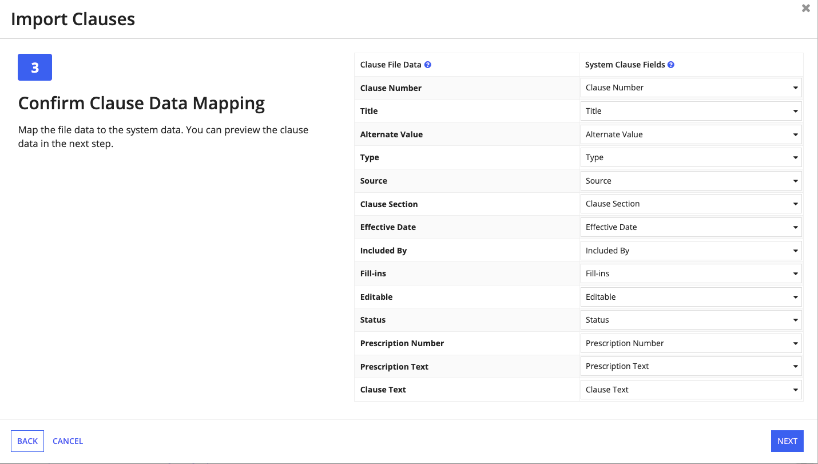
Task: Open the Fill-ins mapping dropdown
Action: [x=691, y=273]
